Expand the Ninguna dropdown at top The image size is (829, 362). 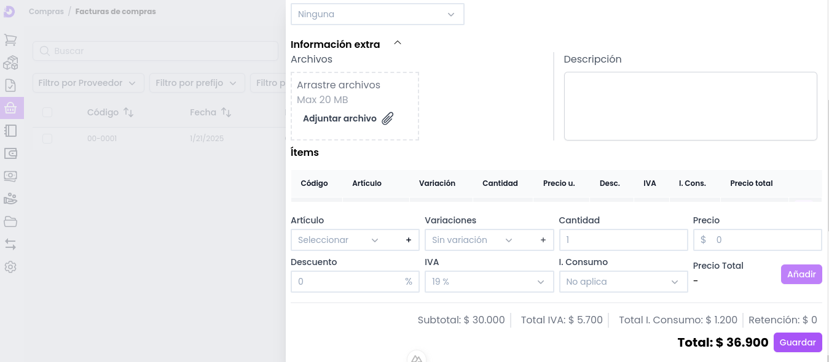pyautogui.click(x=377, y=14)
